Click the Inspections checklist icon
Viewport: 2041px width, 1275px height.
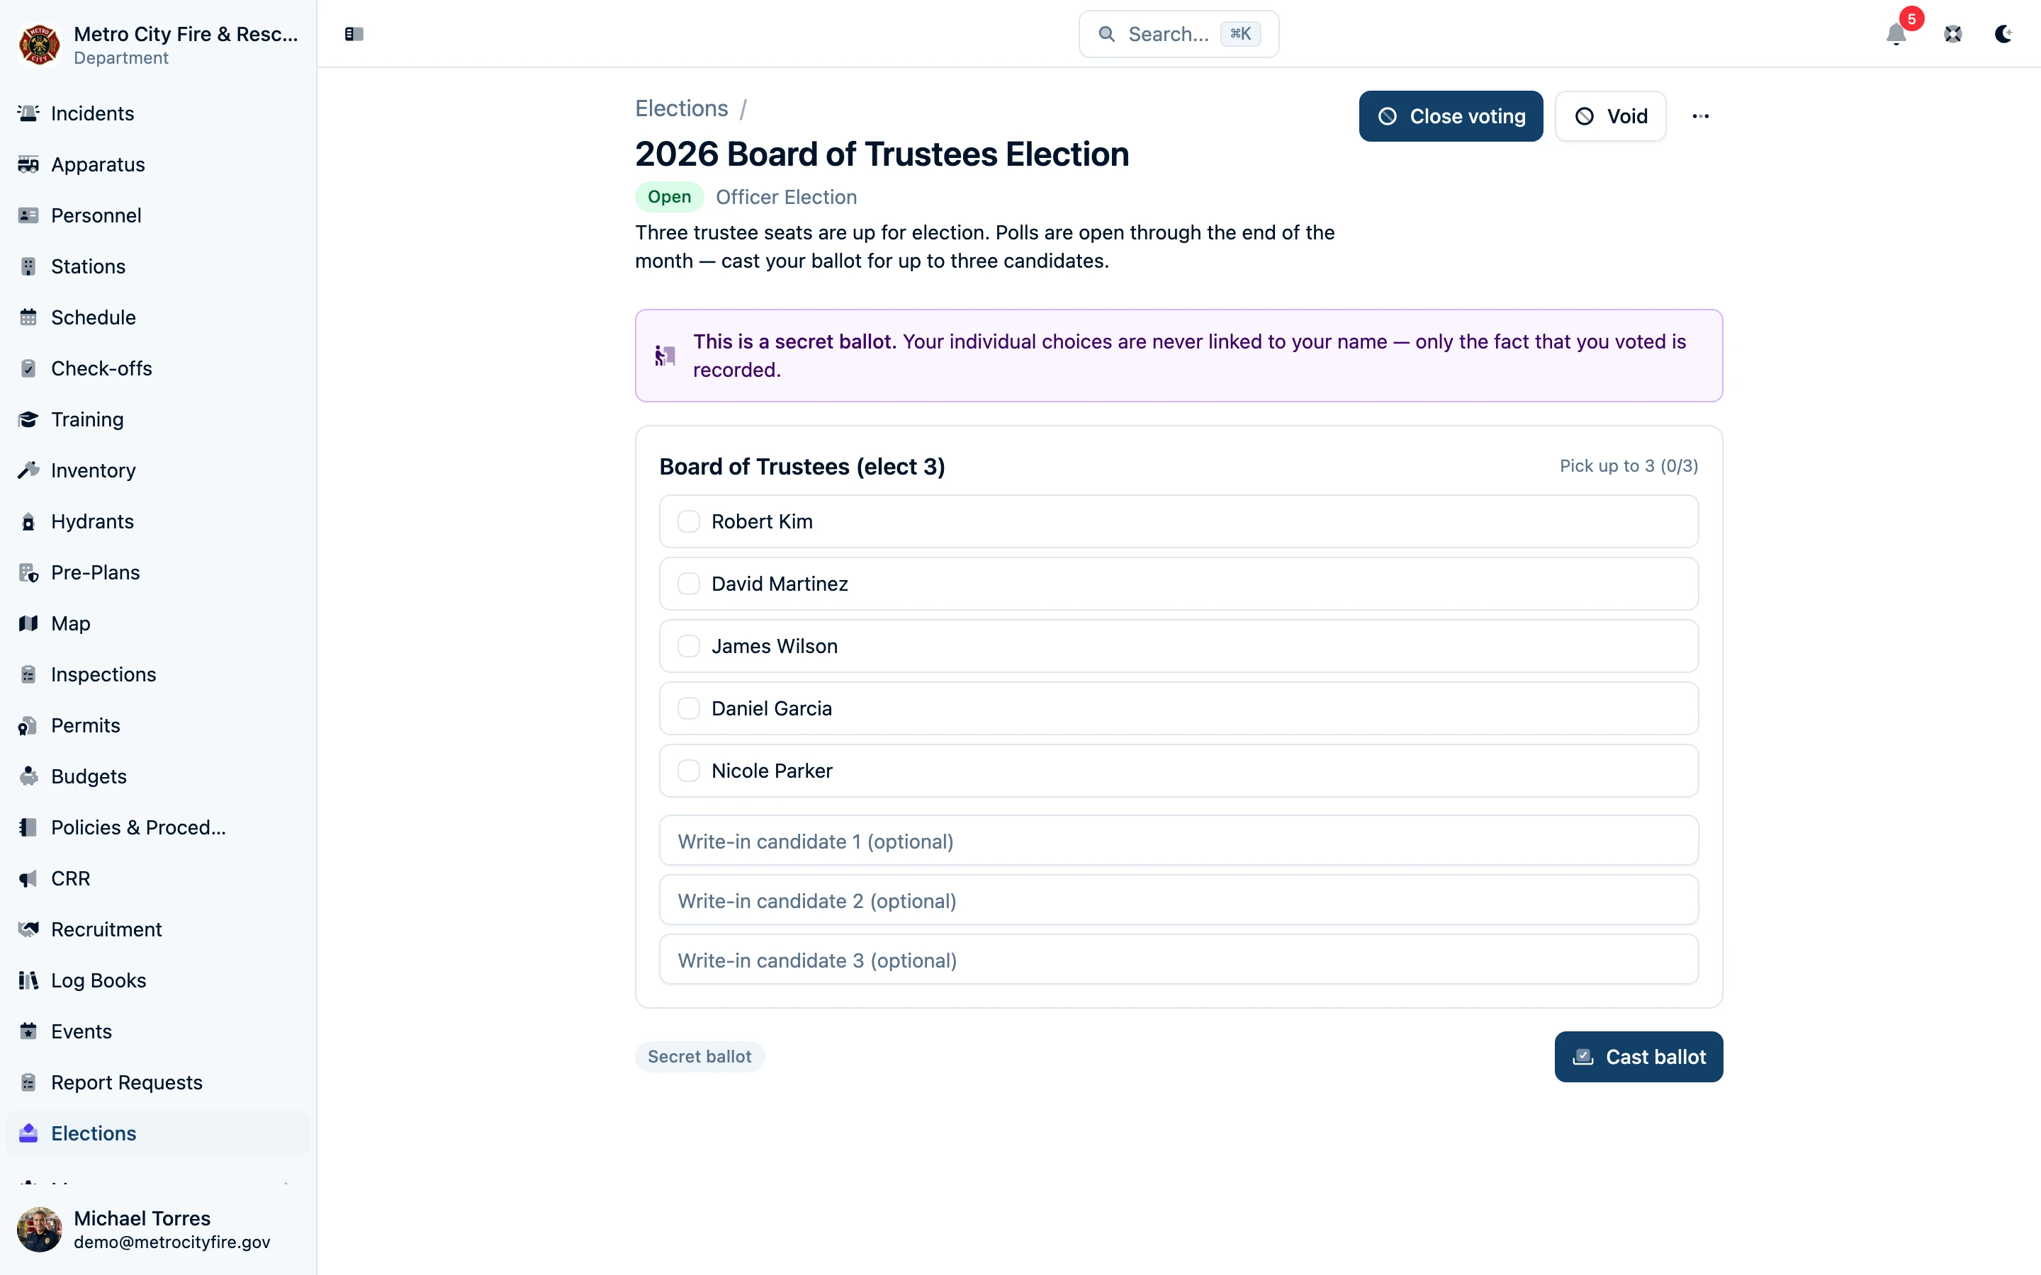(28, 674)
